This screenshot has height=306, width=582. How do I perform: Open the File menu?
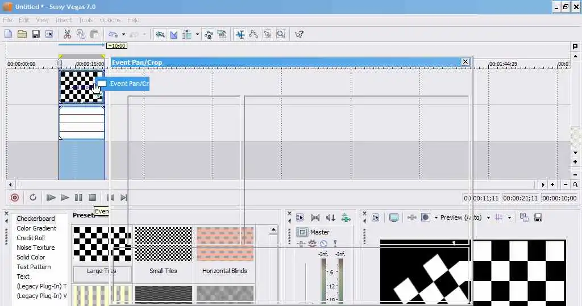click(7, 20)
